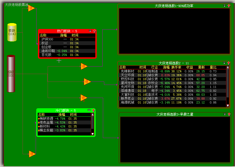Open dropdown menu icon on 大庆老杨选股1 panel
Screen dimensions: 235x167
coord(224,6)
